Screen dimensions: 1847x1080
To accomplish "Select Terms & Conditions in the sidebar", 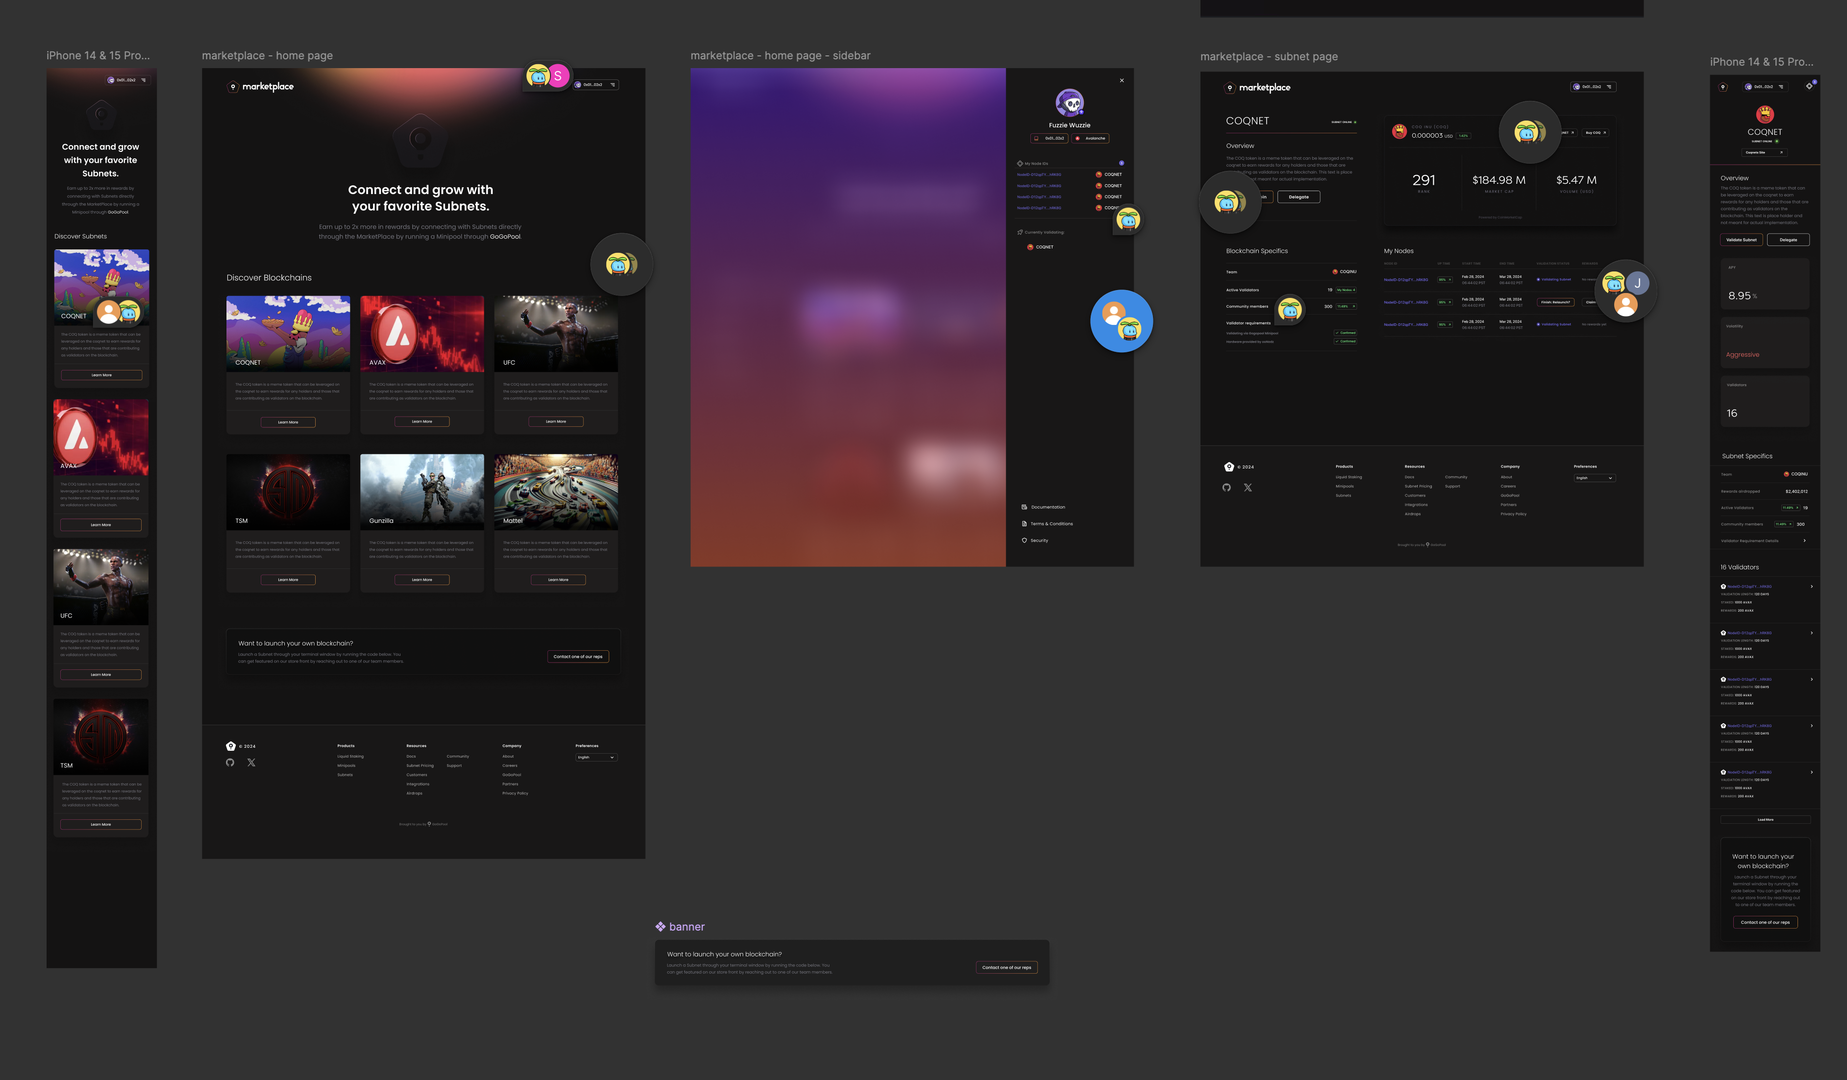I will click(x=1049, y=523).
